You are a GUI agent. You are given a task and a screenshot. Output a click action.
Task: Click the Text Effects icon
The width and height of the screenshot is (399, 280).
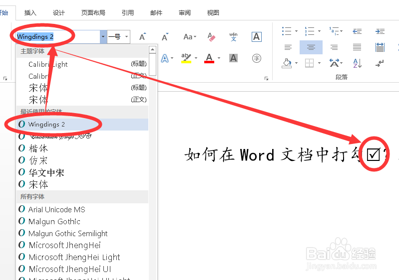point(165,58)
